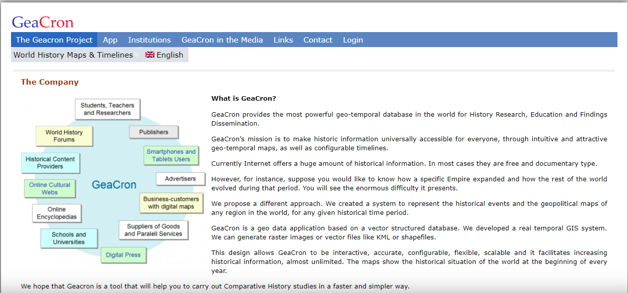The width and height of the screenshot is (628, 293).
Task: Click paragraph starting This design allows GeaCron
Action: pyautogui.click(x=409, y=261)
